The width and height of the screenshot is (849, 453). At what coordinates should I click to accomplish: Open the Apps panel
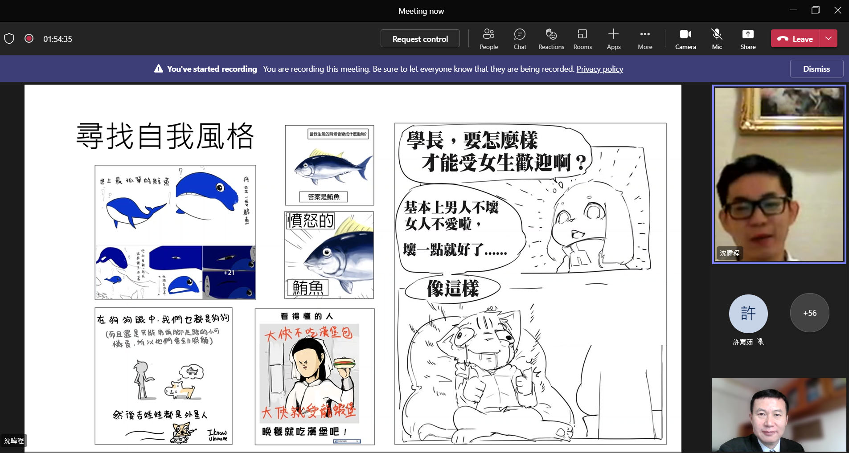click(613, 38)
